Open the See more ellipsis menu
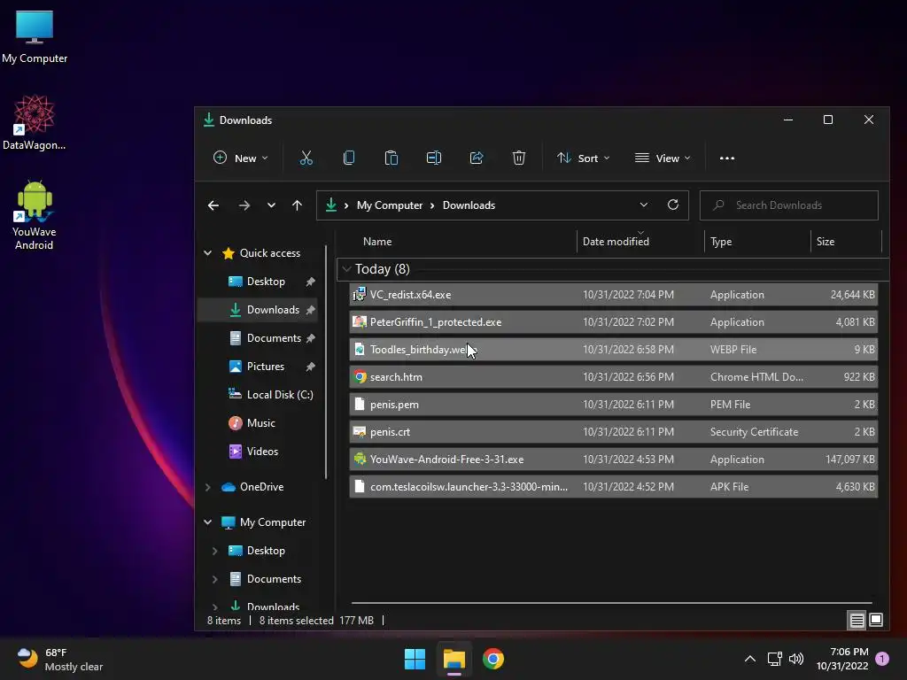 coord(727,158)
